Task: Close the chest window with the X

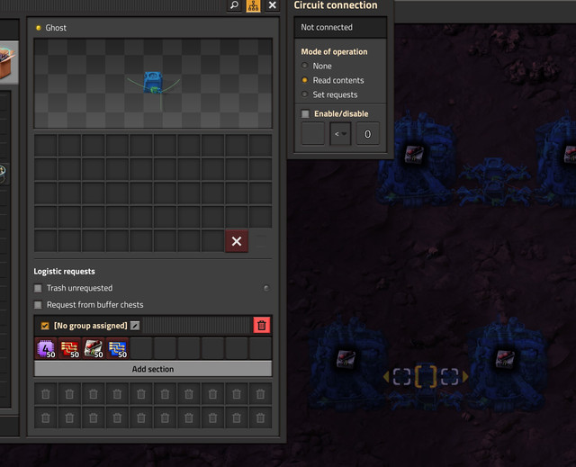Action: (x=272, y=5)
